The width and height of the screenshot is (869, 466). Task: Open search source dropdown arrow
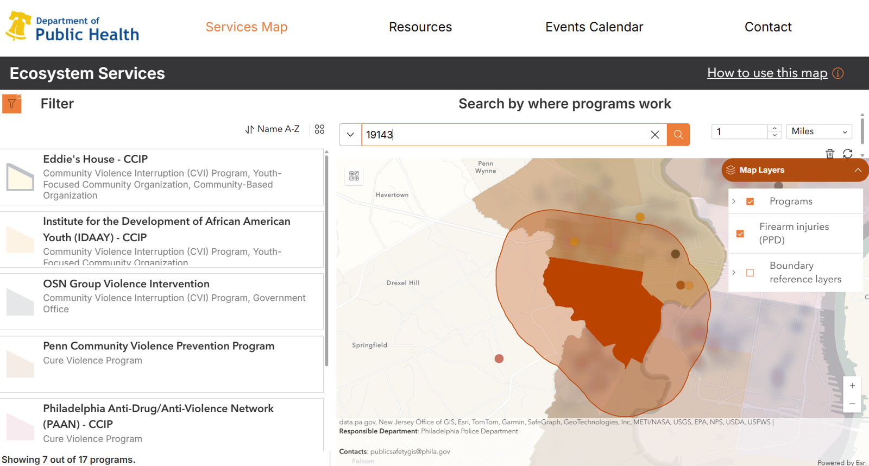coord(350,135)
